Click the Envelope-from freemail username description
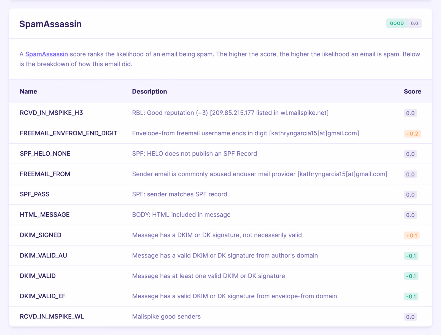 (246, 133)
